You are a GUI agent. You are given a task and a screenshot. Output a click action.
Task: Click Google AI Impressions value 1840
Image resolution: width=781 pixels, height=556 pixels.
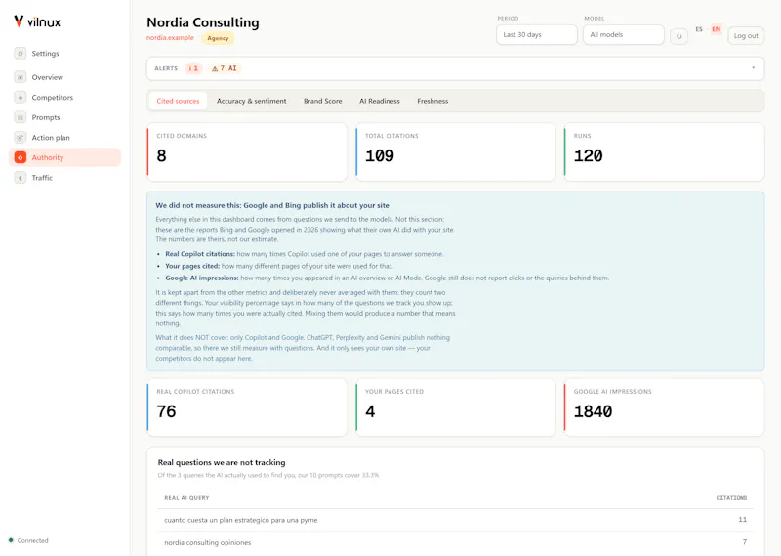click(593, 411)
